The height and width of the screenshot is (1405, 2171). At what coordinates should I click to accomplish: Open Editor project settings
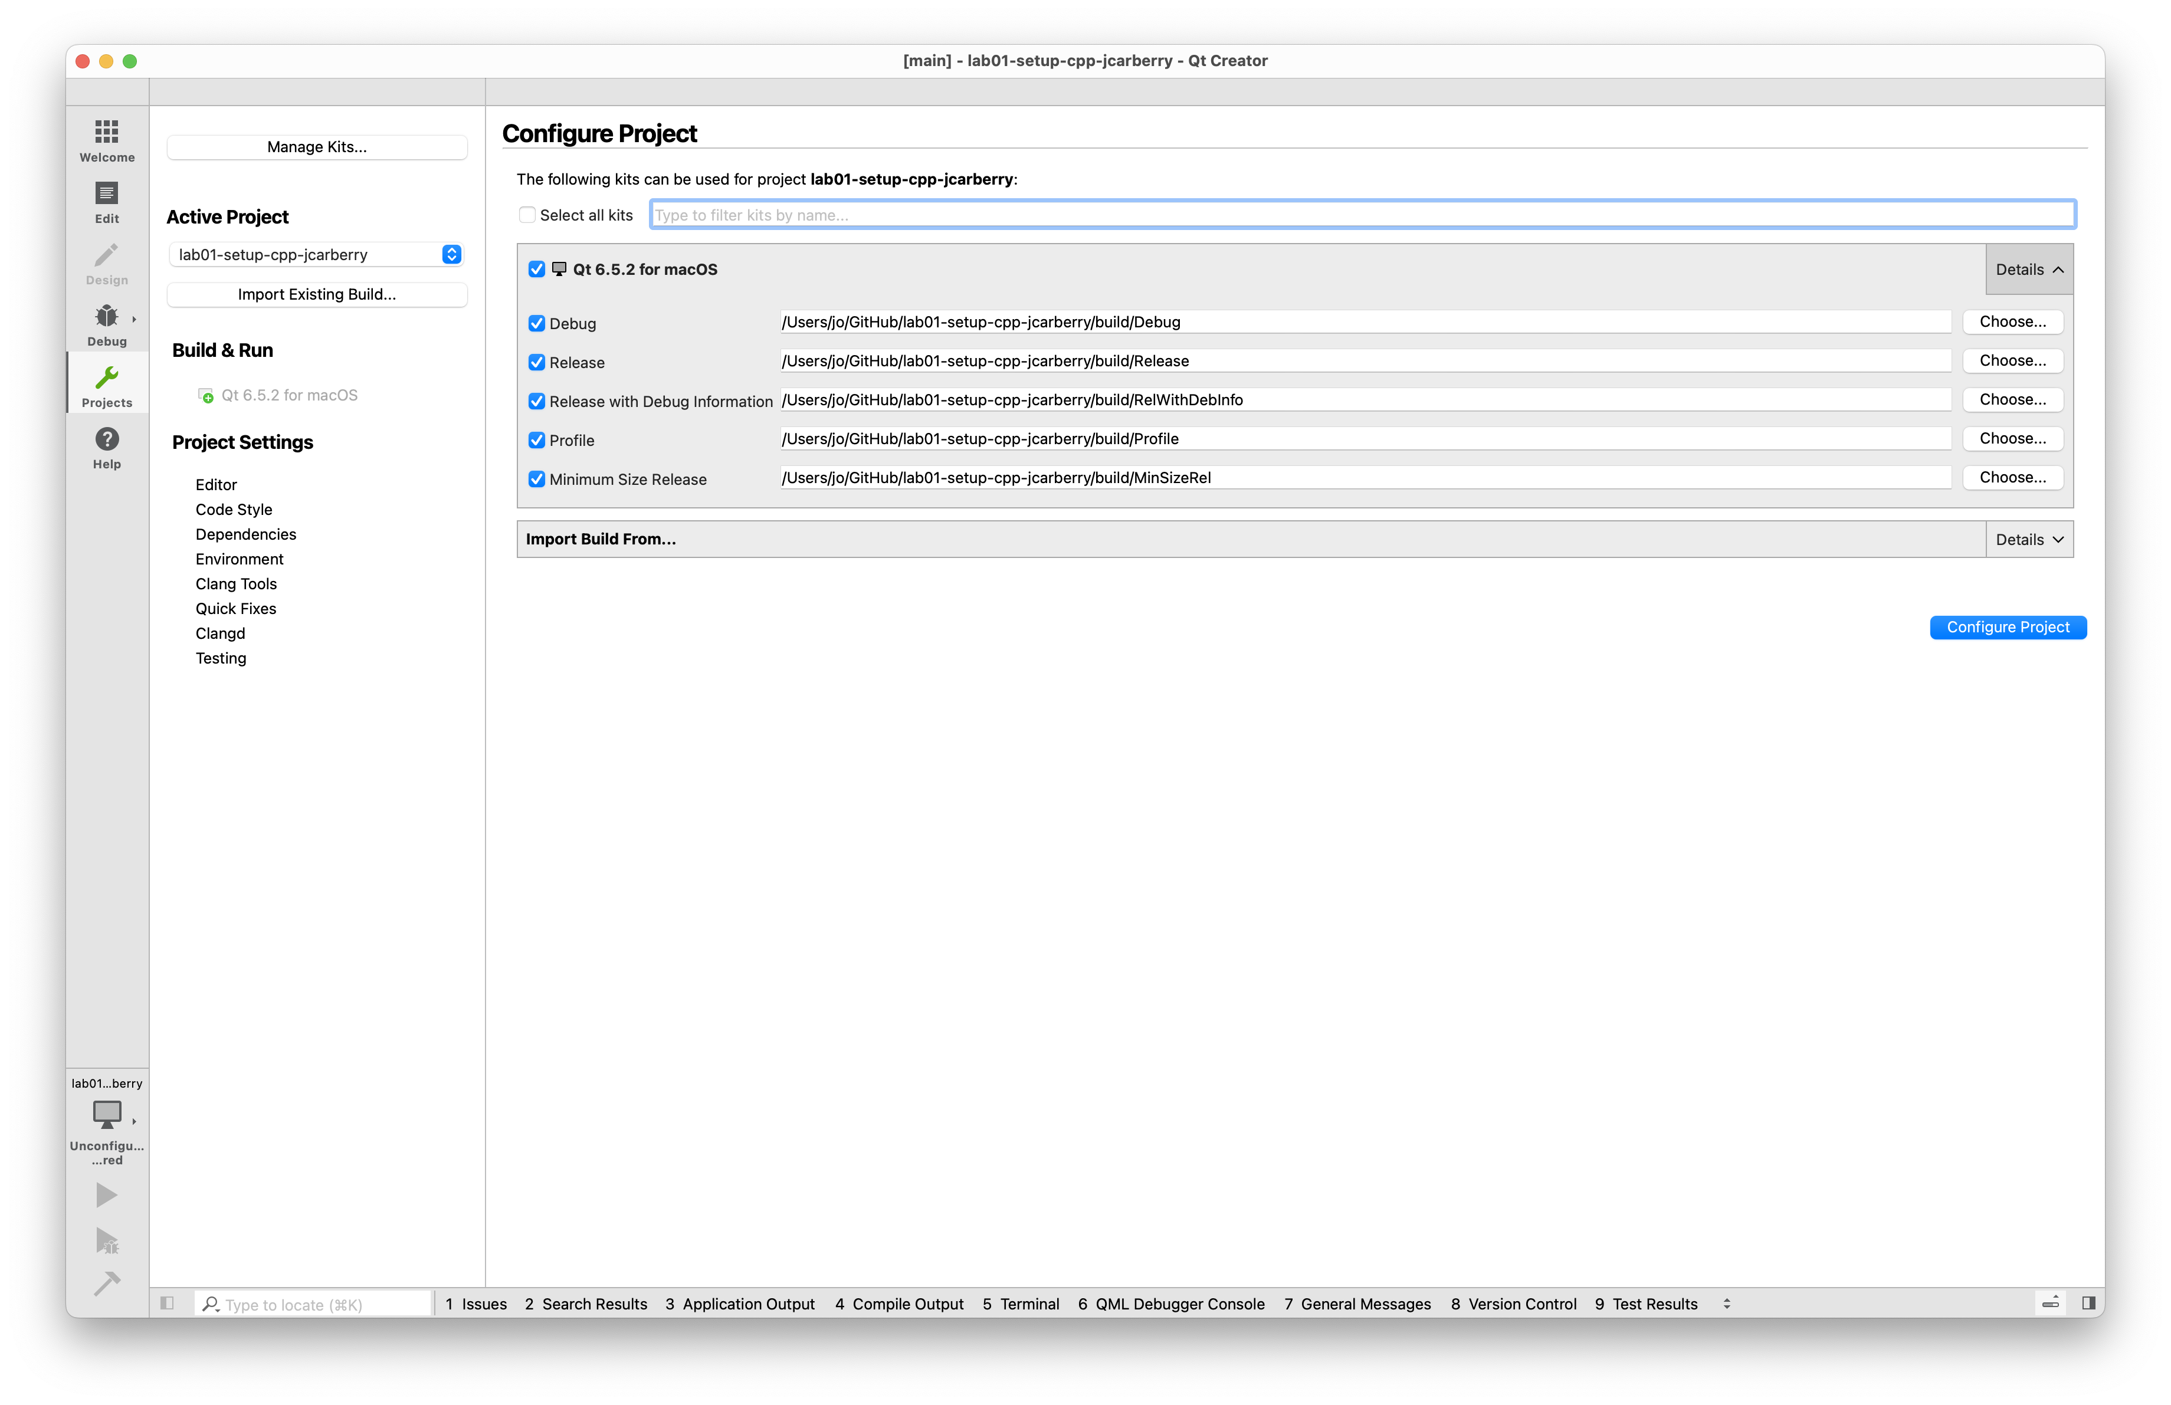tap(216, 484)
